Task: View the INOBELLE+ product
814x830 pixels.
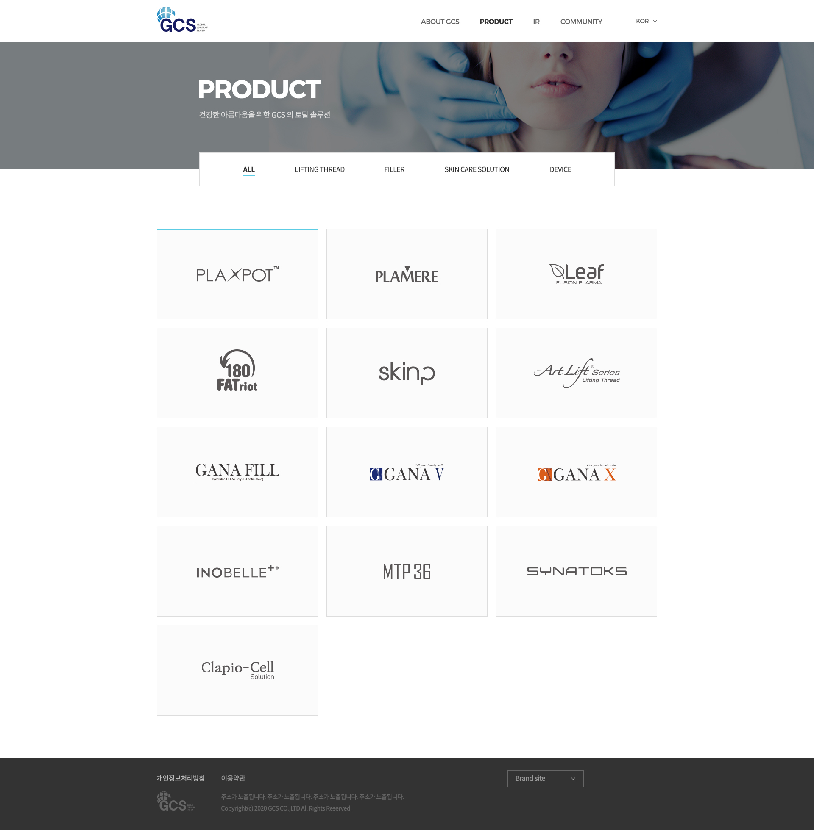Action: tap(237, 571)
